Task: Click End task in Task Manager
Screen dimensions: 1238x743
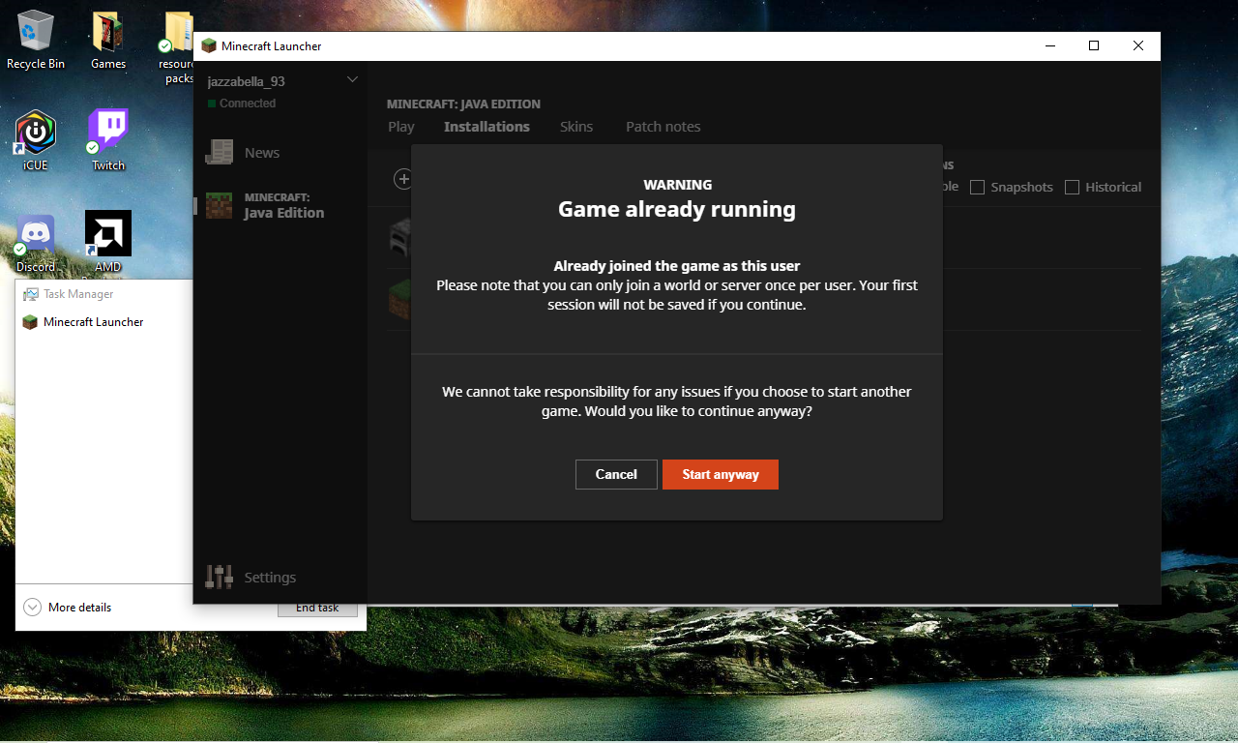Action: pos(317,608)
